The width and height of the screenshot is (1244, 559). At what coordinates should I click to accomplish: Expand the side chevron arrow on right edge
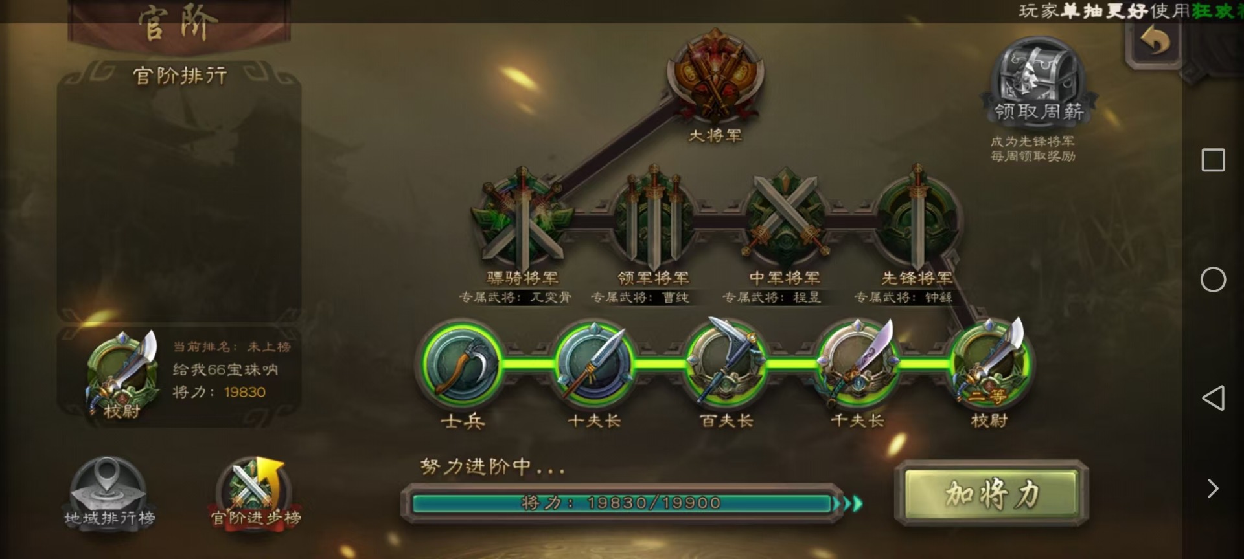pyautogui.click(x=1213, y=488)
